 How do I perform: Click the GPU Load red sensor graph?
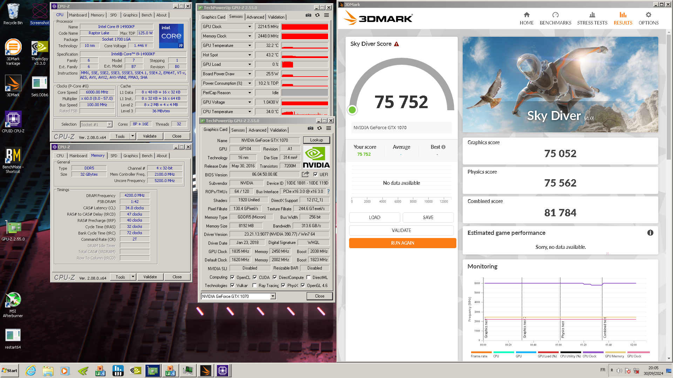(x=305, y=64)
